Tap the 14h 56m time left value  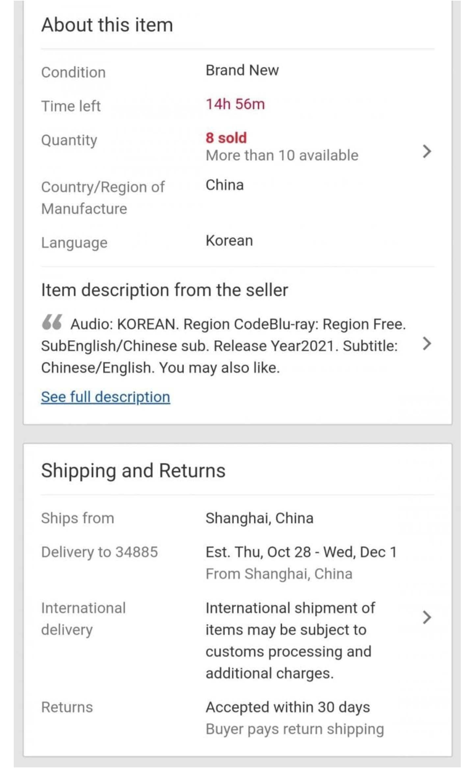pos(235,104)
